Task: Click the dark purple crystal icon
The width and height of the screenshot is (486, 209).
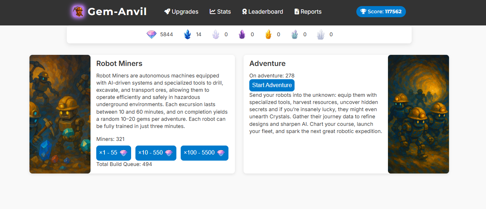Action: [x=242, y=35]
